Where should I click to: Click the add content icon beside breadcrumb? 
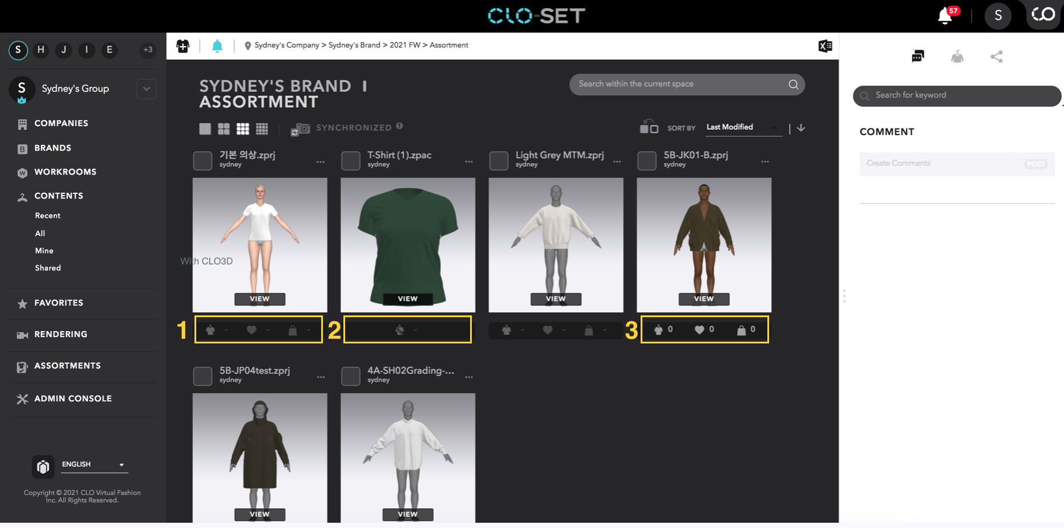pyautogui.click(x=183, y=46)
